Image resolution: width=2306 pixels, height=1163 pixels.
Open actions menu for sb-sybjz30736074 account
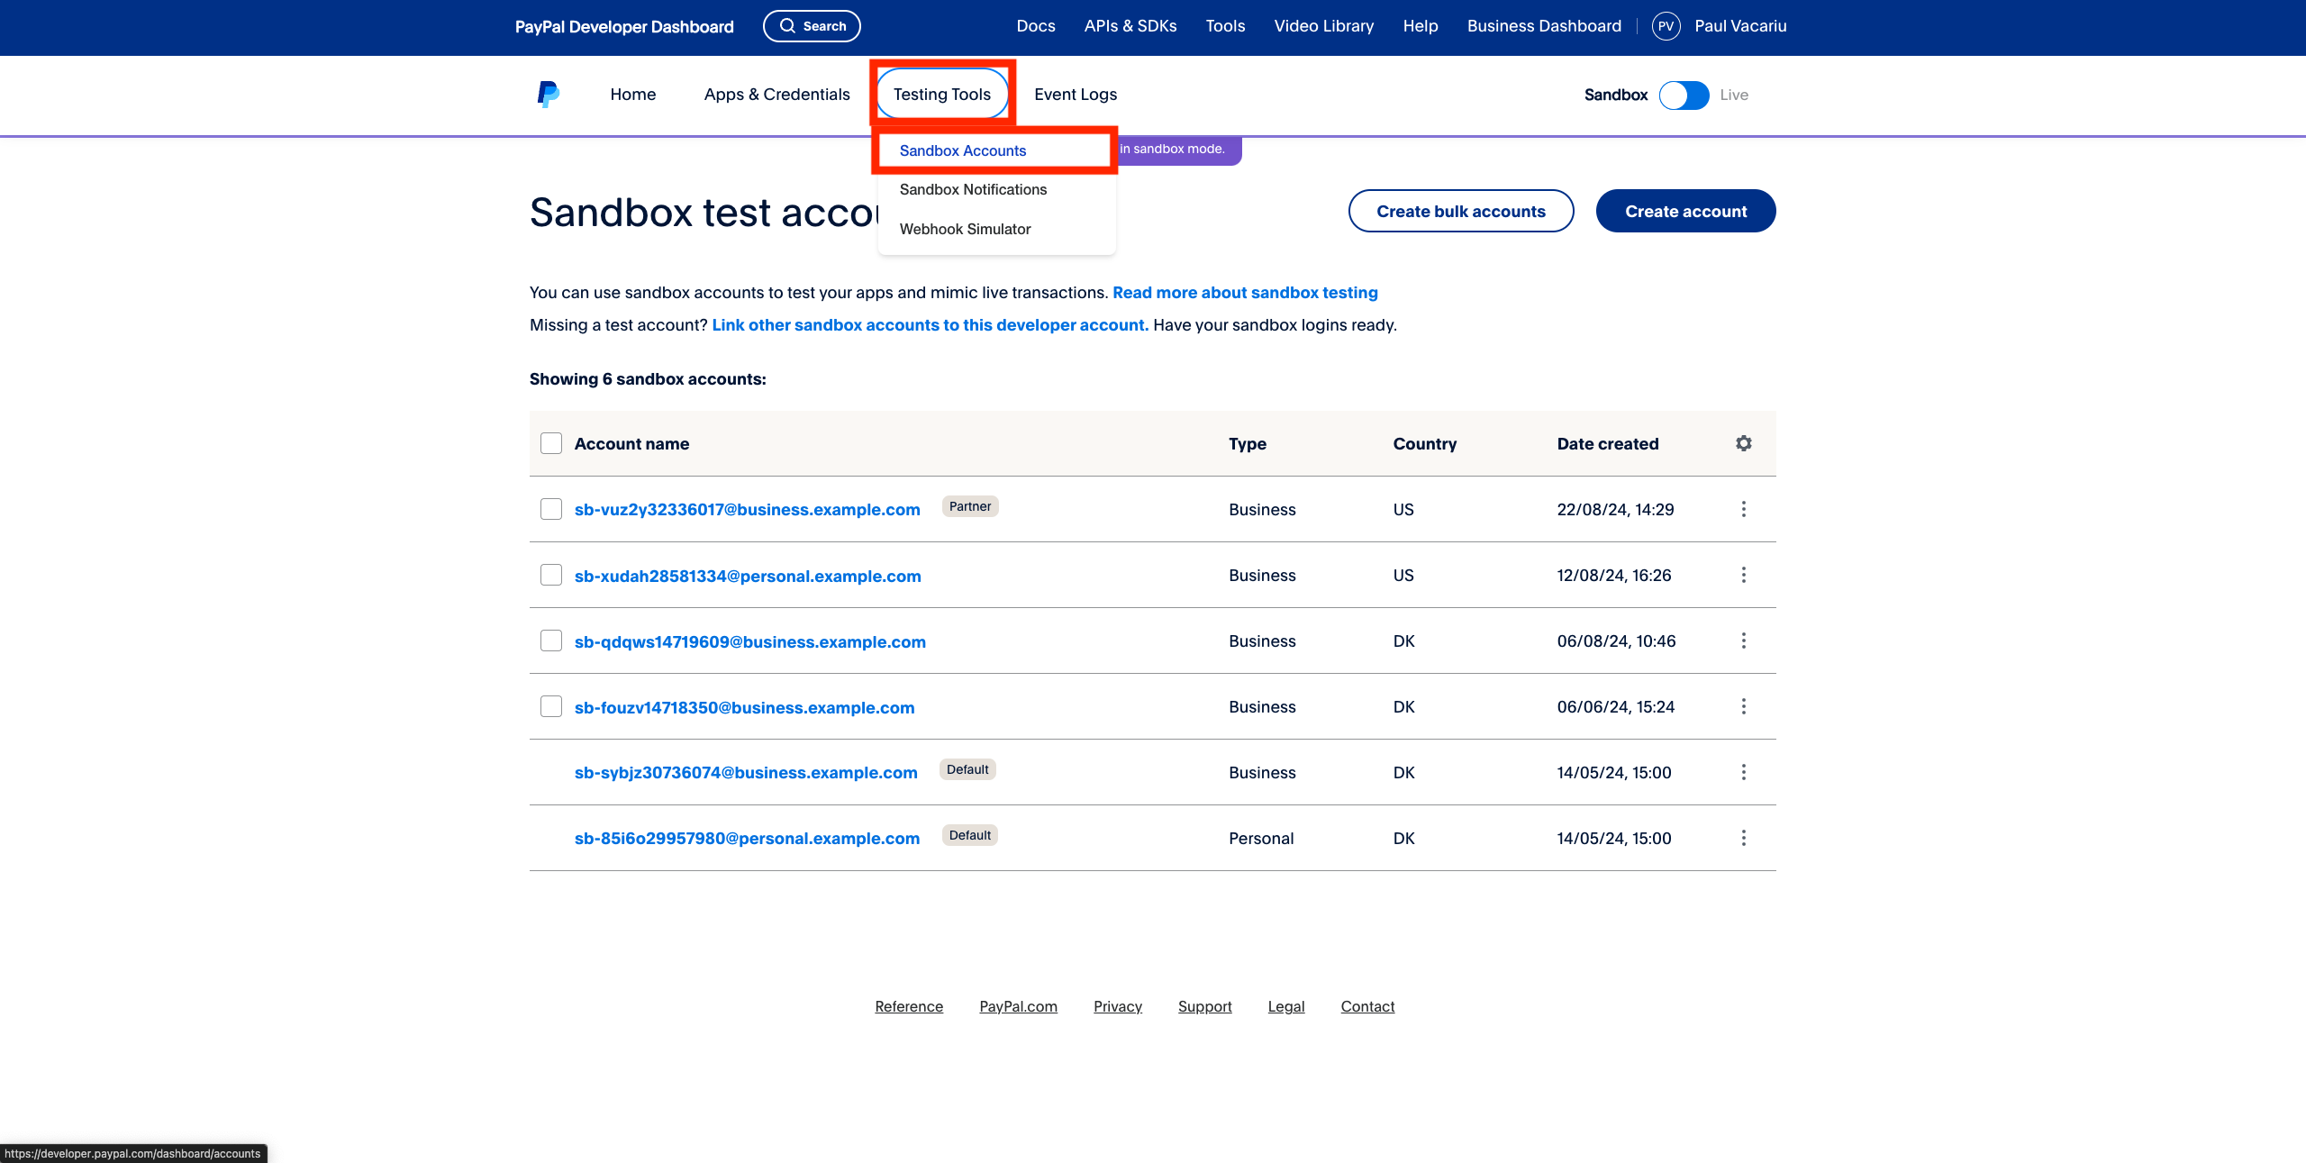(x=1744, y=772)
